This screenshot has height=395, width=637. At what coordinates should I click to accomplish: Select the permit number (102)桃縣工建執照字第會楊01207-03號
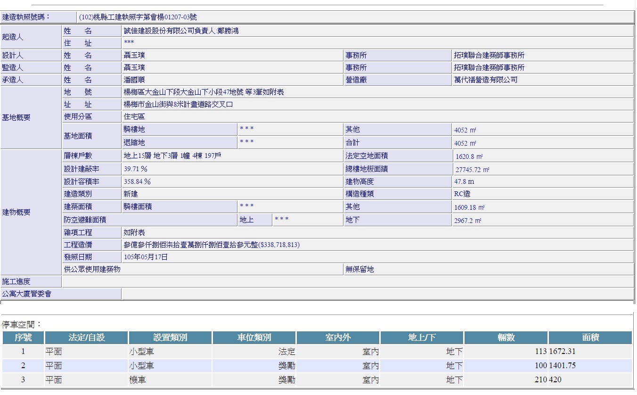pos(138,17)
